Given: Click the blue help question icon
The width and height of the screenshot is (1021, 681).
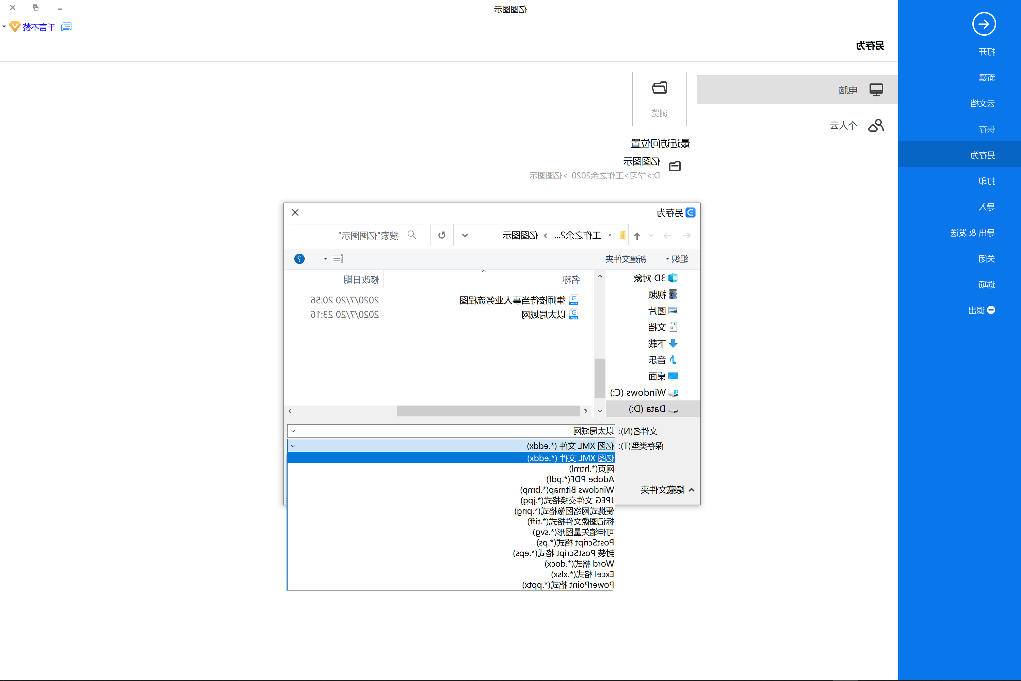Looking at the screenshot, I should [x=299, y=259].
